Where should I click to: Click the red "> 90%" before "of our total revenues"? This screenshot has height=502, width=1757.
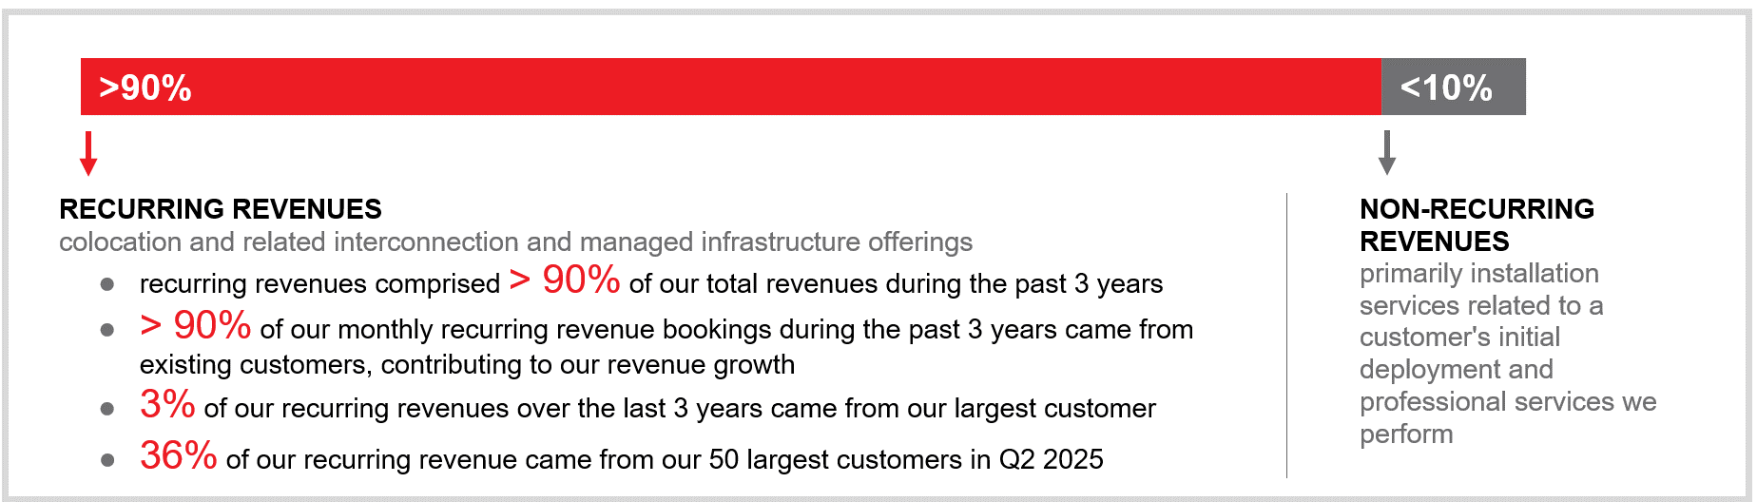tap(565, 280)
